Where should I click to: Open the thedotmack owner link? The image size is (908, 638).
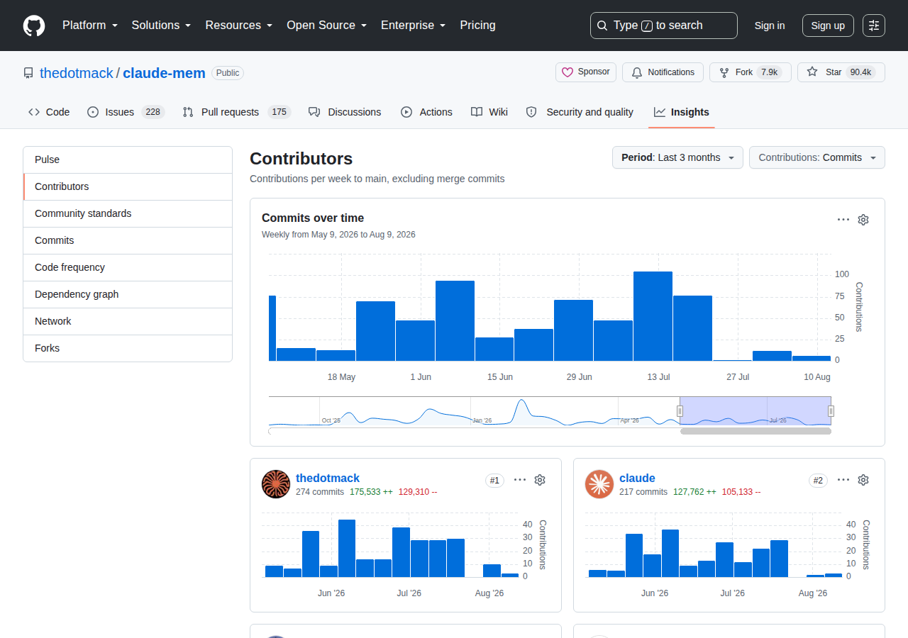pyautogui.click(x=77, y=73)
